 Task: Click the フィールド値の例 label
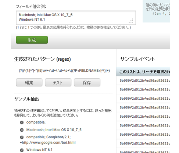click(31, 6)
